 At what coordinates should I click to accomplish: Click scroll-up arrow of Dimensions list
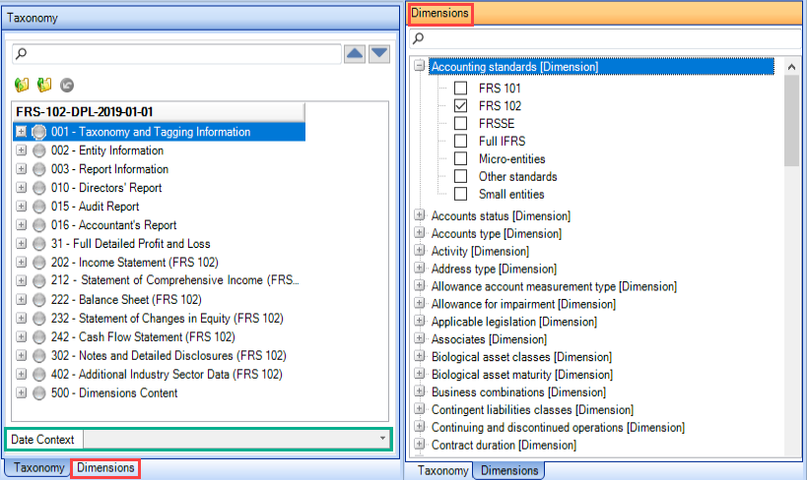(x=791, y=67)
